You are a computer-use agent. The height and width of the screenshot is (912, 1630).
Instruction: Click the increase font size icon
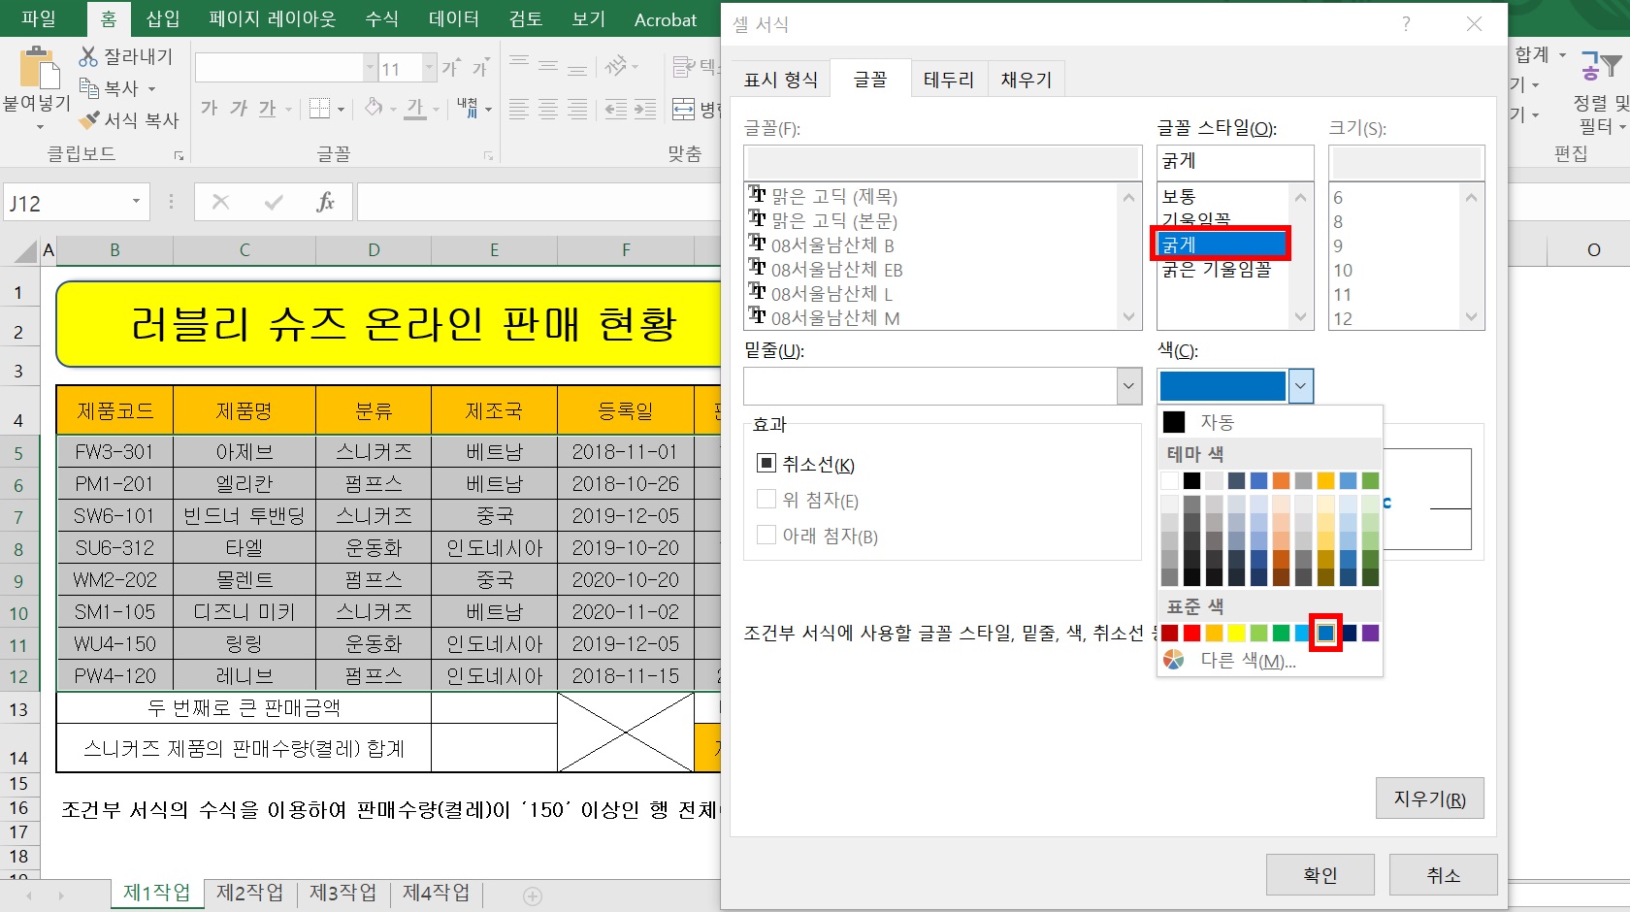click(x=451, y=68)
